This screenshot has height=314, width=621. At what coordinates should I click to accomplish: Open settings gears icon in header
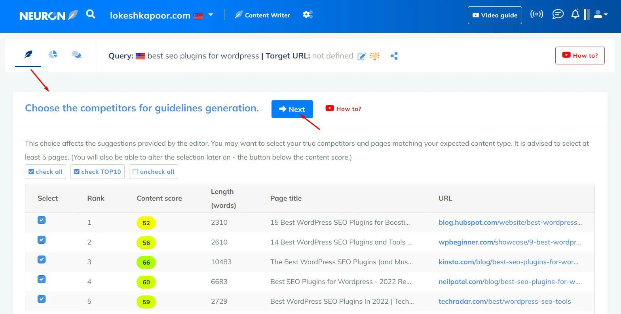point(308,15)
